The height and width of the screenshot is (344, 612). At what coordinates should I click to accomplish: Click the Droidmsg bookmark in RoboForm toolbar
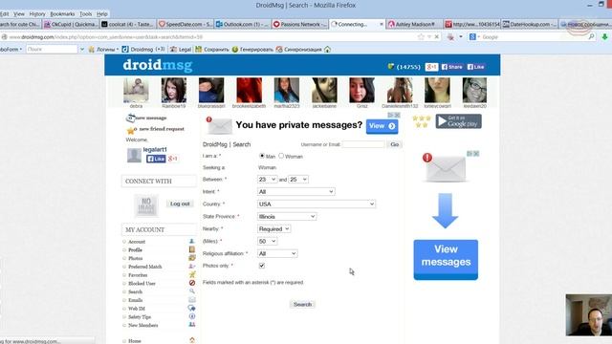point(143,49)
